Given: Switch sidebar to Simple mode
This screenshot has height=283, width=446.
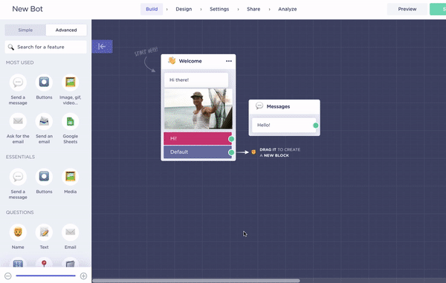Looking at the screenshot, I should coord(25,30).
